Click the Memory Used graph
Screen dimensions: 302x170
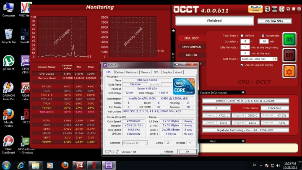(x=133, y=37)
